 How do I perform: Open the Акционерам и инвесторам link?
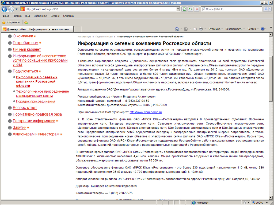36,134
